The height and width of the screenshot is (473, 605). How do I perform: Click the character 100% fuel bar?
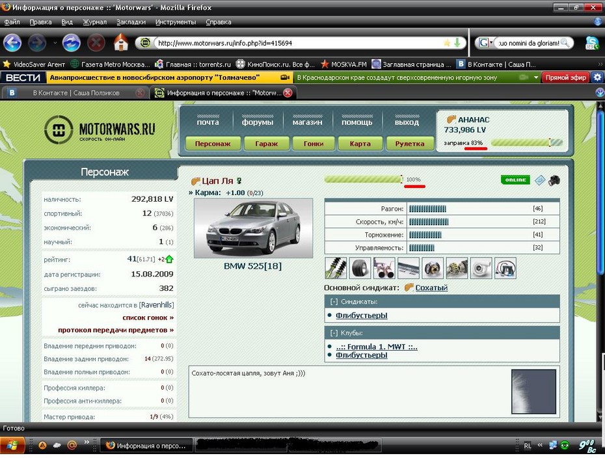click(363, 179)
